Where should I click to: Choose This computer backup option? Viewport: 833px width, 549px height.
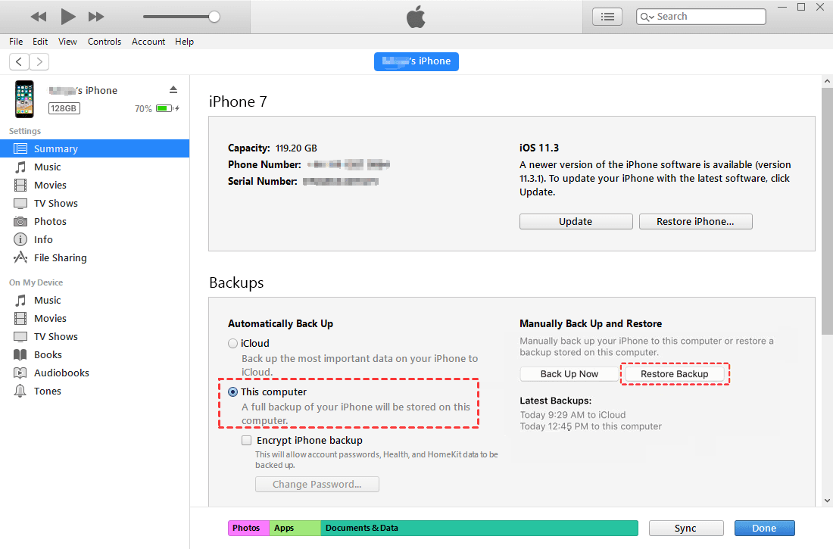[x=233, y=391]
